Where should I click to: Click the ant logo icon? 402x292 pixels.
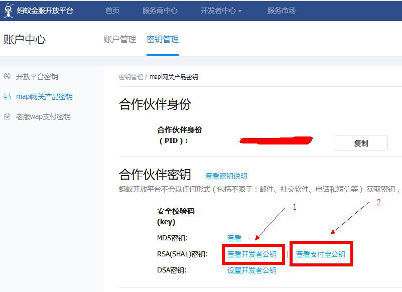pyautogui.click(x=9, y=11)
